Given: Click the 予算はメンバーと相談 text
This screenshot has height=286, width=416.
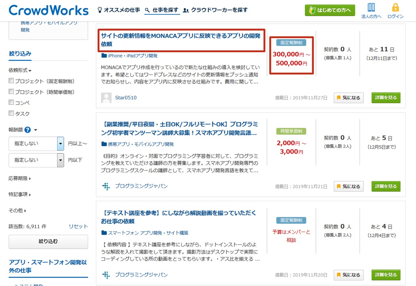Looking at the screenshot, I should [x=291, y=236].
